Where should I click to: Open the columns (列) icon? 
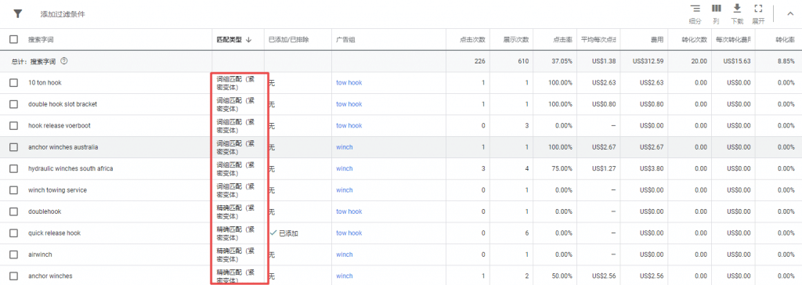coord(717,9)
